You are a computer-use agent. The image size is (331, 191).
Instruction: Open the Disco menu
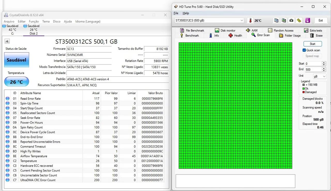pos(57,22)
